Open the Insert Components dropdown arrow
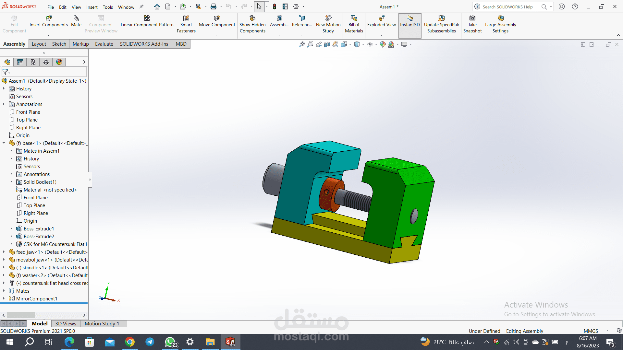 49,35
